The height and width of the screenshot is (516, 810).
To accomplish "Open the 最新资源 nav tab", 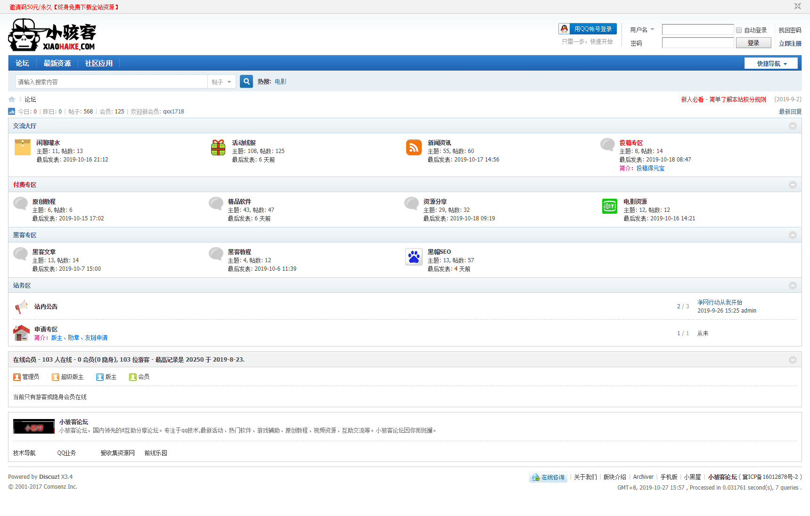I will click(x=57, y=63).
